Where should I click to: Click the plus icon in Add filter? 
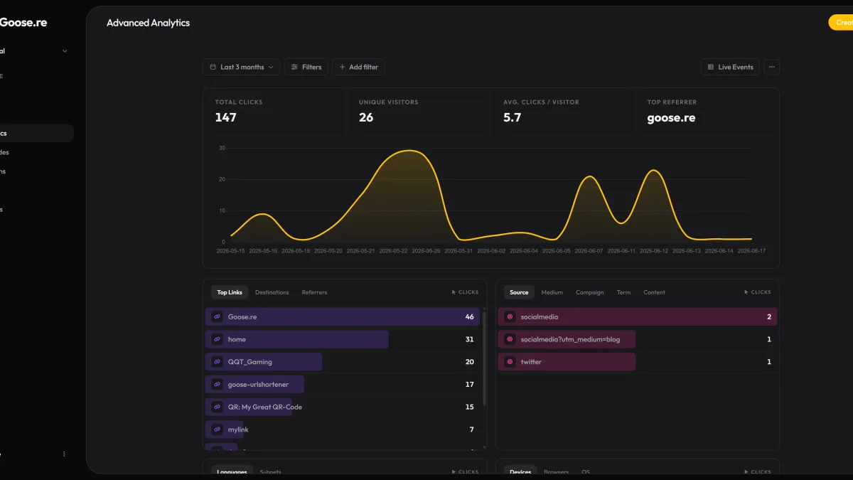coord(342,67)
